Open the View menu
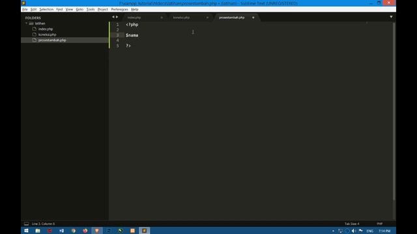 coord(69,9)
